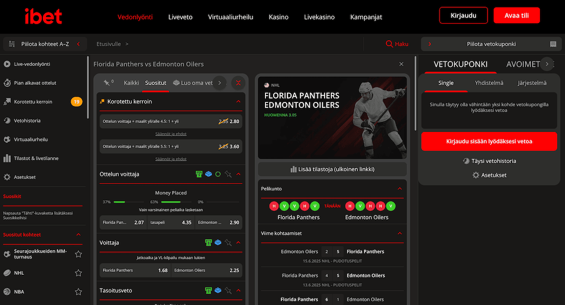
Task: Click the filter icon beside Piilota kohteet A-Z
Action: click(12, 44)
